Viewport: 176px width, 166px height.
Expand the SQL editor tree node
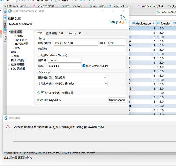(9, 69)
